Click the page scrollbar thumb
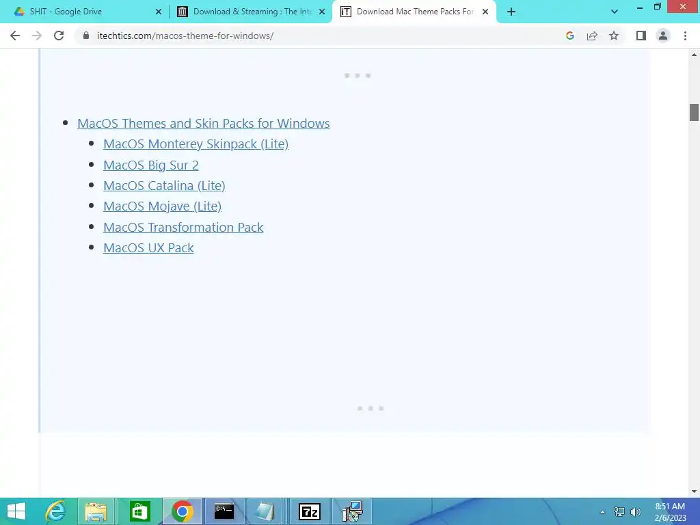Viewport: 700px width, 525px height. click(694, 112)
